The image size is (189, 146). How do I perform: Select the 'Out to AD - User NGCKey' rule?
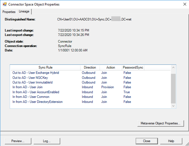point(30,78)
